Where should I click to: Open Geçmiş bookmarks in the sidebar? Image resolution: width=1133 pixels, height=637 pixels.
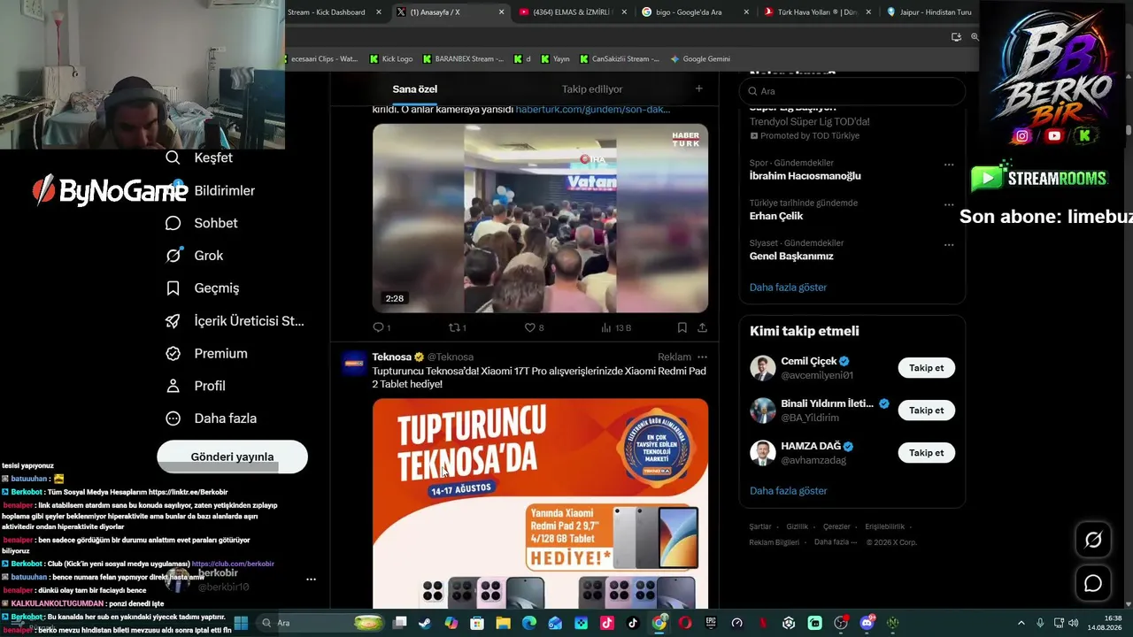pyautogui.click(x=203, y=288)
